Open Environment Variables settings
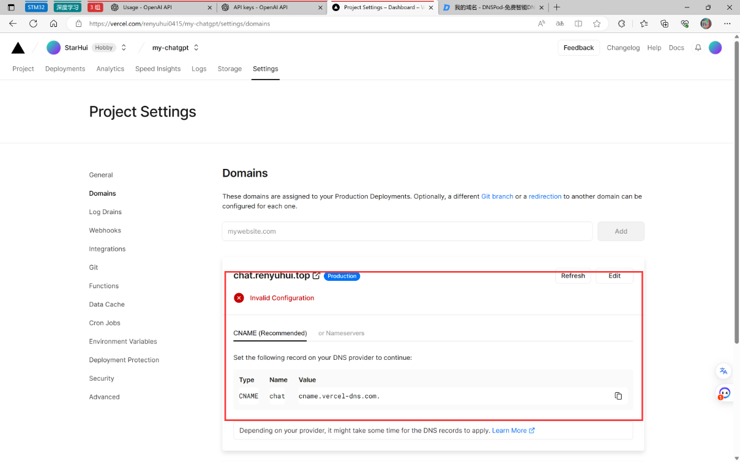The width and height of the screenshot is (740, 462). pyautogui.click(x=123, y=341)
